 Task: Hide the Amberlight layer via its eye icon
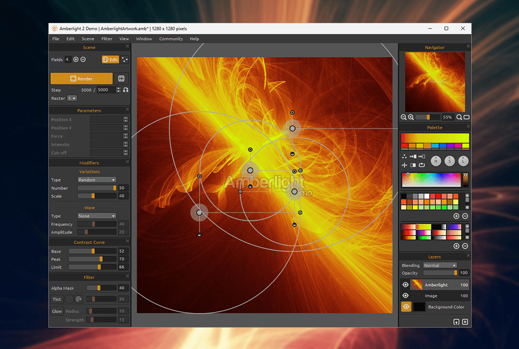[405, 285]
